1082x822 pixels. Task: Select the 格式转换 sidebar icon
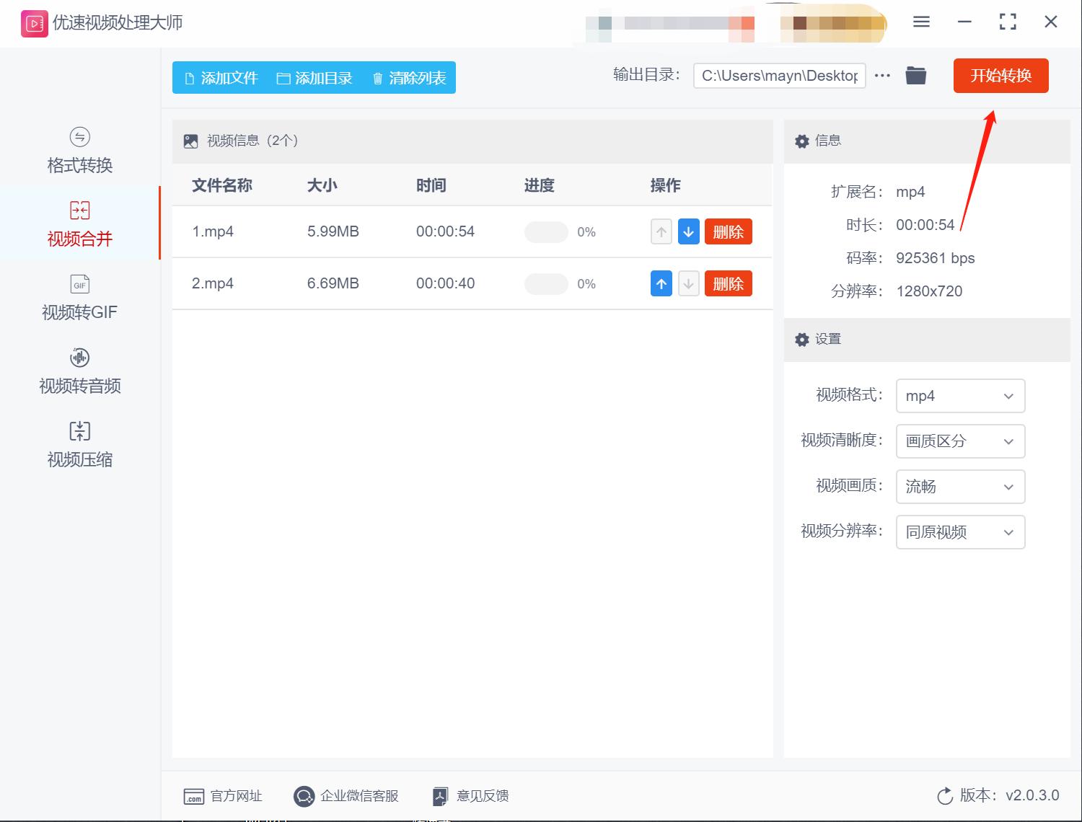coord(79,148)
